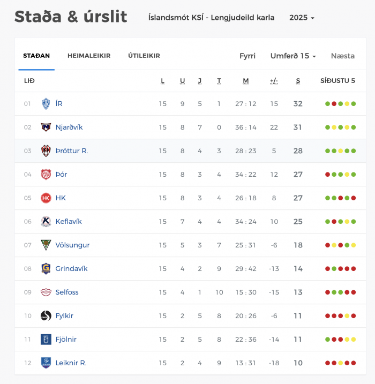Click the ÍR club crest icon
The height and width of the screenshot is (384, 375).
pyautogui.click(x=46, y=103)
